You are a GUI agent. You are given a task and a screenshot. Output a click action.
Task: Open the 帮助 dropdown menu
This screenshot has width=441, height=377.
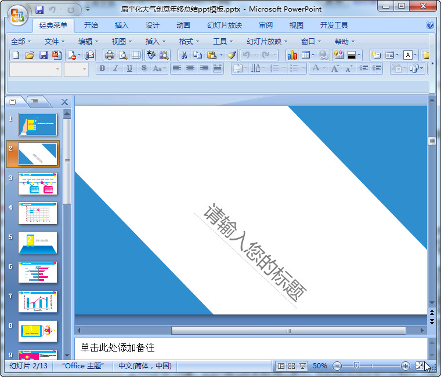pos(345,42)
